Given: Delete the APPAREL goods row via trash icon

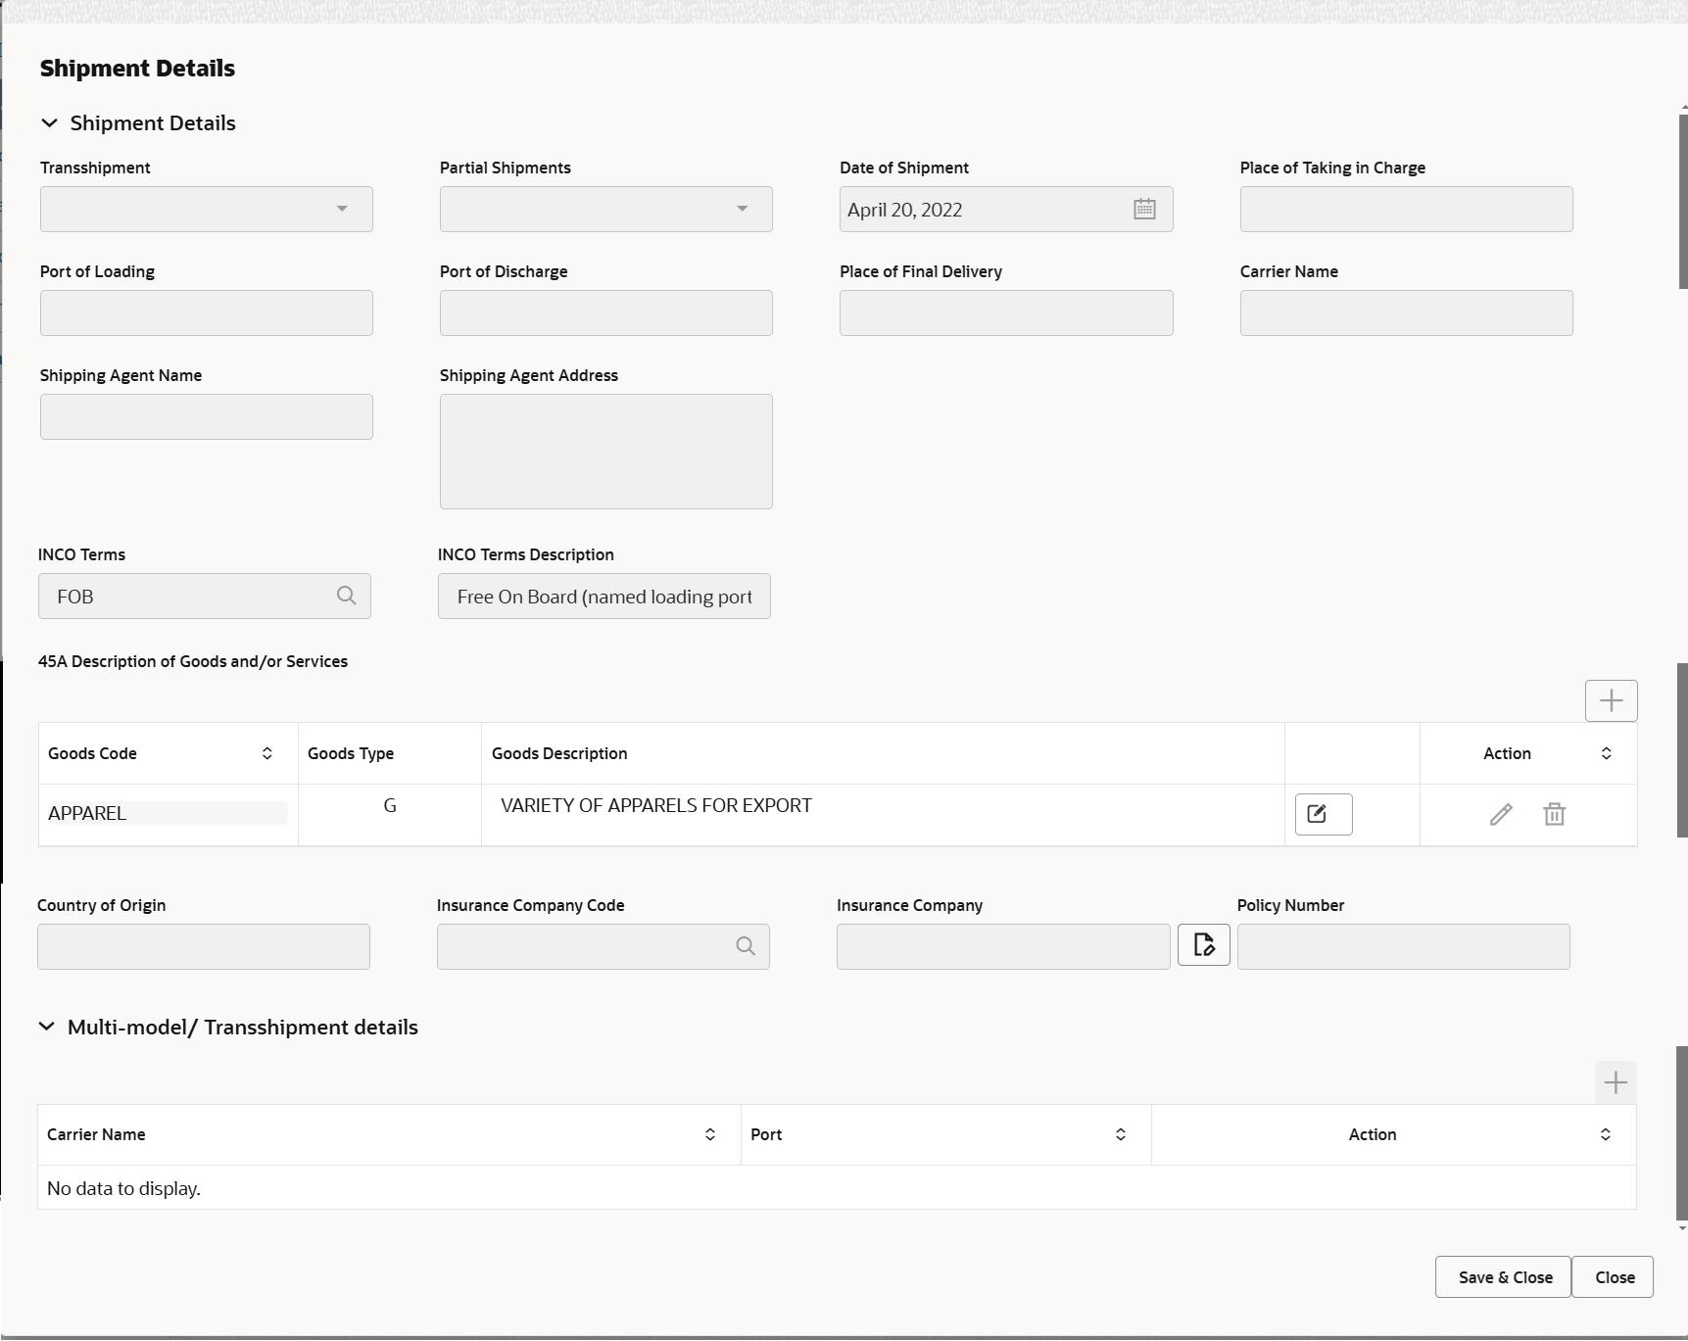Looking at the screenshot, I should click(1554, 814).
